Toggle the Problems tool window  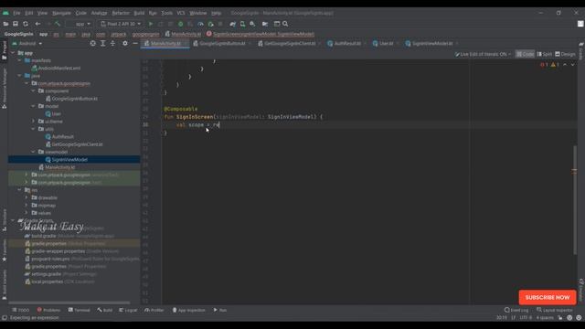click(x=48, y=310)
